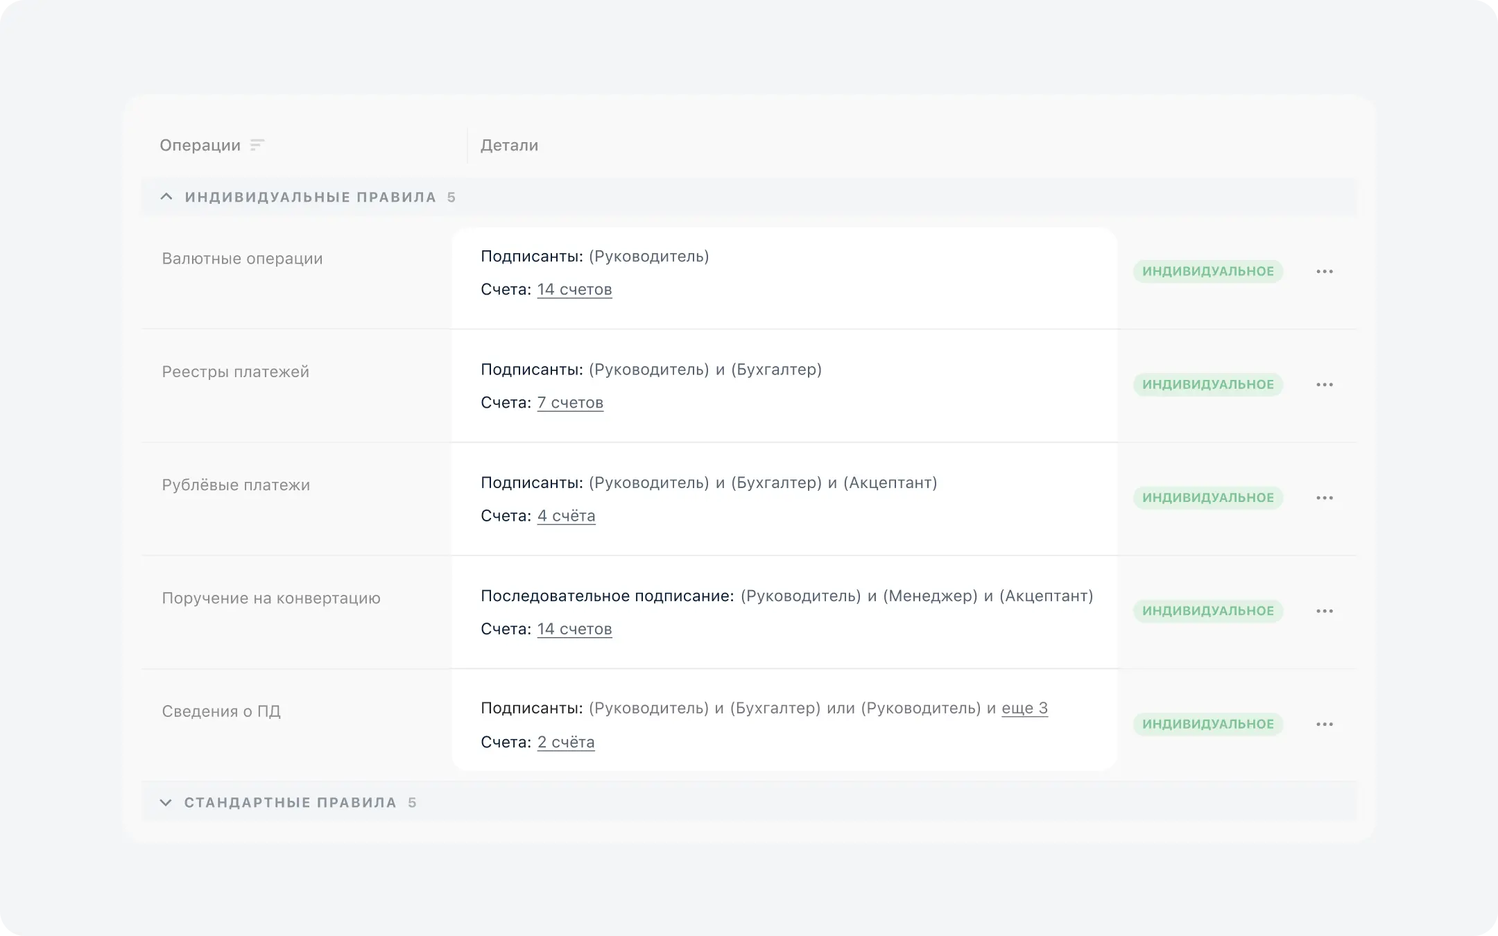The height and width of the screenshot is (936, 1498).
Task: Open the 2 счёта link
Action: coord(566,742)
